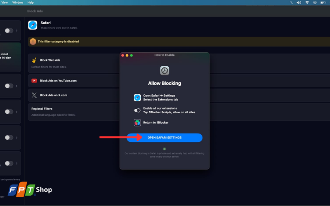Click the green zoom button of How to Enable dialog
This screenshot has height=206, width=330.
pos(132,56)
